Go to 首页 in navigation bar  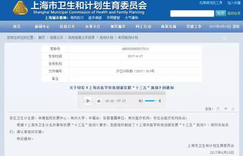point(17,27)
